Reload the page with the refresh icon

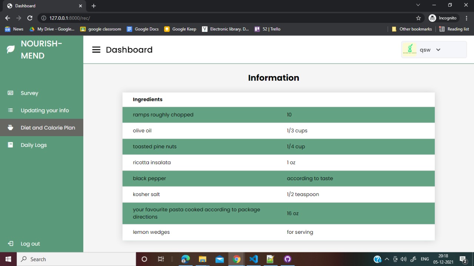pos(30,18)
